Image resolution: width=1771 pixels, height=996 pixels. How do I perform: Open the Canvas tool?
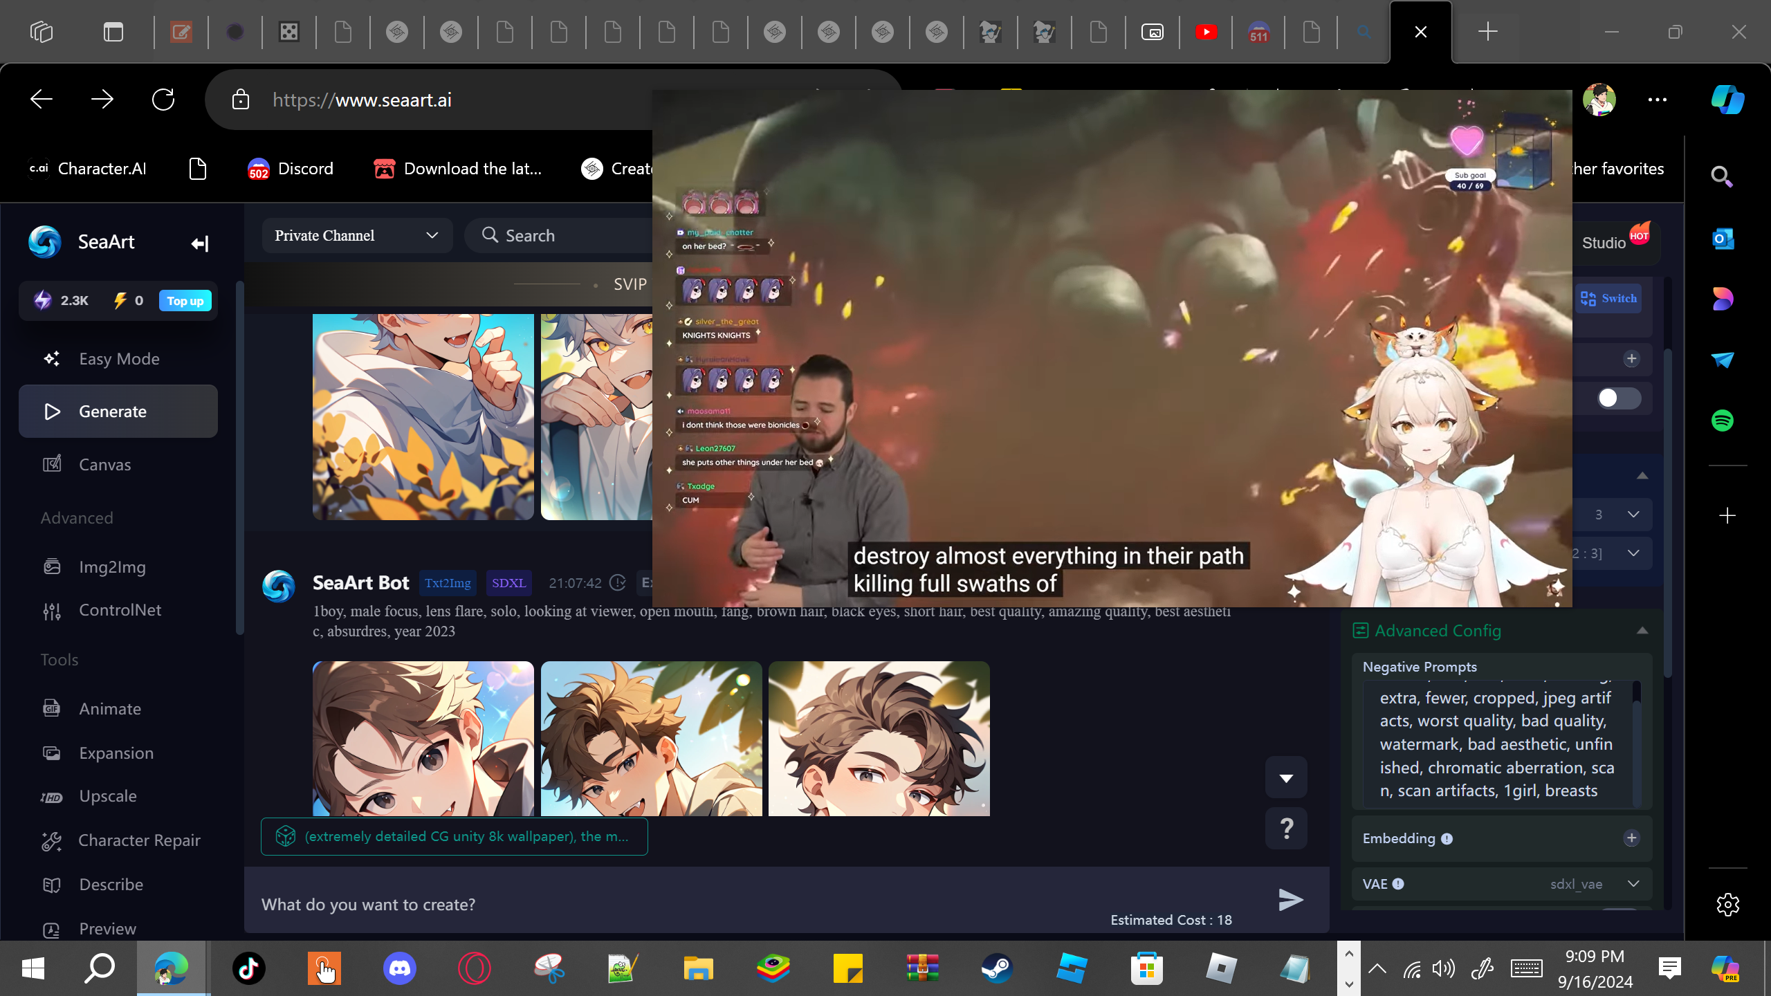[x=118, y=465]
